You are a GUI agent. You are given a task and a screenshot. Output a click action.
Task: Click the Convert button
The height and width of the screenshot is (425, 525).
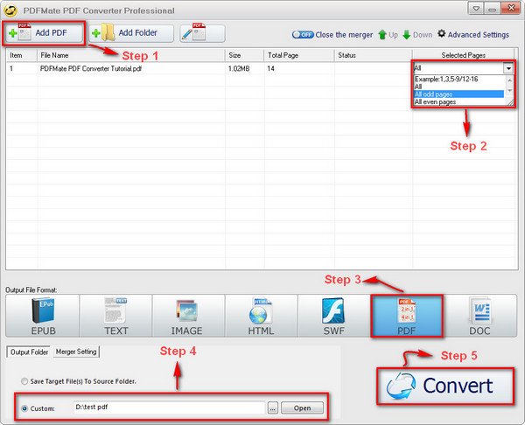point(445,387)
